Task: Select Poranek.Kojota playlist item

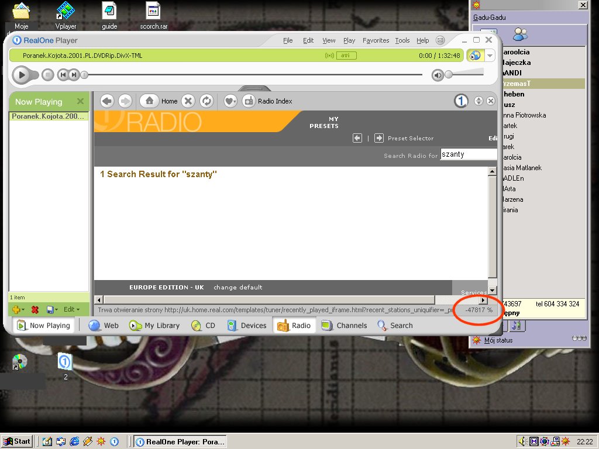Action: click(49, 116)
